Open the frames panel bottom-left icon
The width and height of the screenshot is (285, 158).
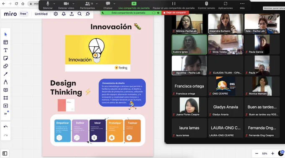(5, 153)
